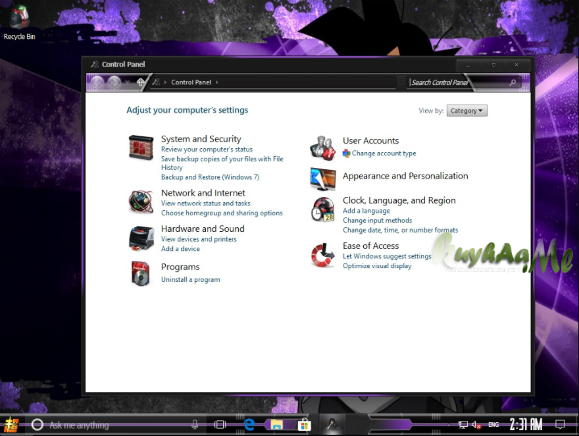Image resolution: width=579 pixels, height=436 pixels.
Task: Click Let Windows suggest settings
Action: click(x=387, y=256)
